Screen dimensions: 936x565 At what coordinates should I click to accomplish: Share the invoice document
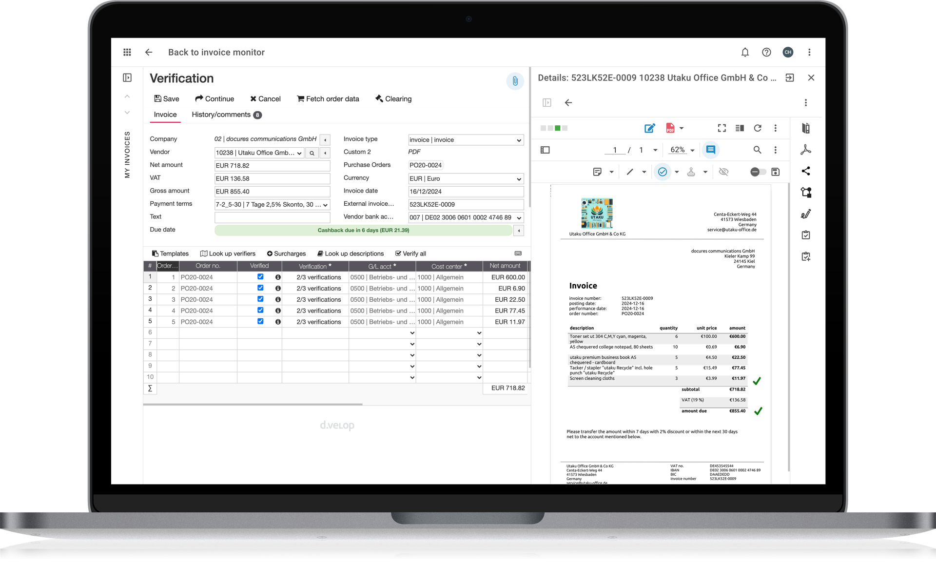(x=806, y=171)
